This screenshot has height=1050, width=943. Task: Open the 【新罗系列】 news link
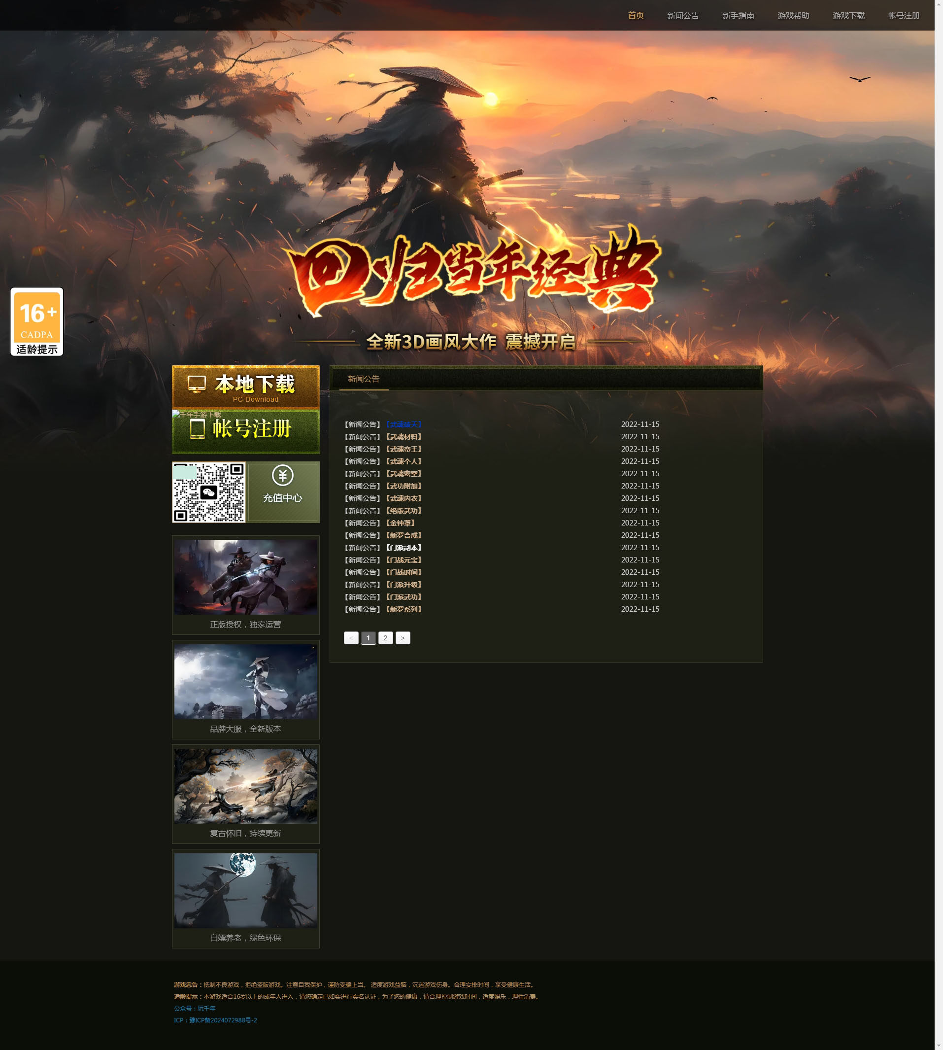(404, 609)
